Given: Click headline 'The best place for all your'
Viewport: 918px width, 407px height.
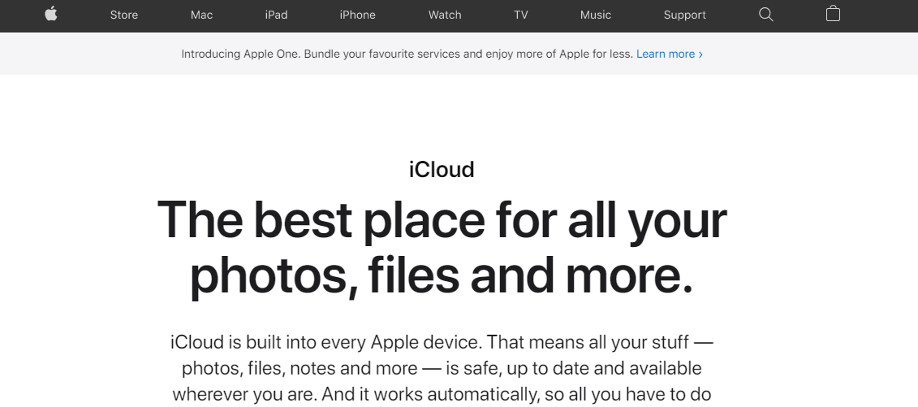Looking at the screenshot, I should coord(442,221).
